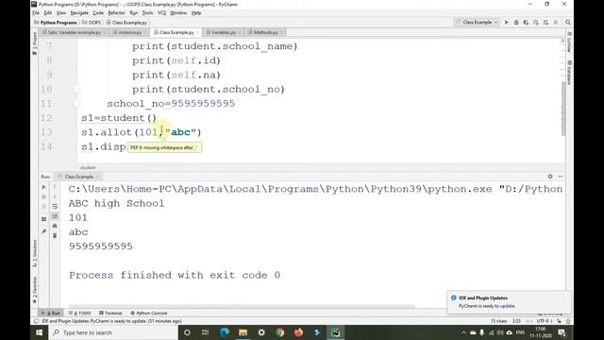
Task: Open the Python Console tool window
Action: [149, 313]
